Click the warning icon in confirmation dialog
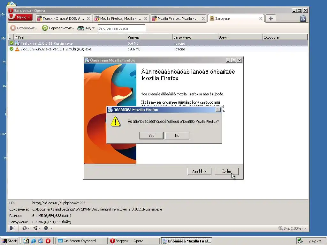This screenshot has height=245, width=327. point(116,122)
